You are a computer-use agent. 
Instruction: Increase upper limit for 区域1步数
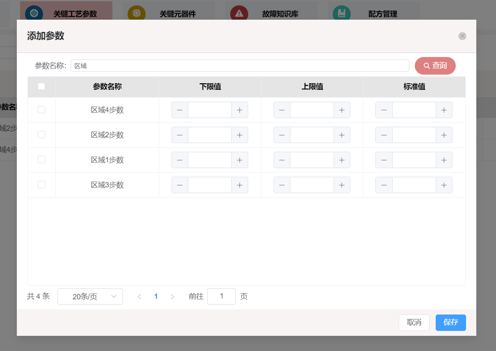point(342,160)
